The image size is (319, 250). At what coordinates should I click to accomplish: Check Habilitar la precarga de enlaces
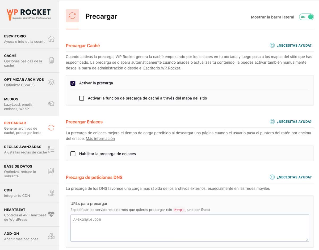(x=73, y=153)
